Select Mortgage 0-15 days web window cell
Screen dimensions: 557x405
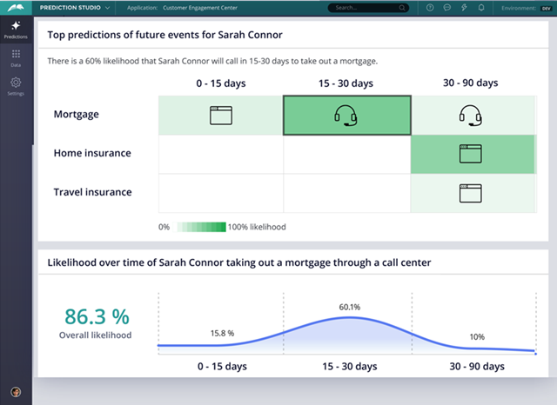[x=221, y=116]
